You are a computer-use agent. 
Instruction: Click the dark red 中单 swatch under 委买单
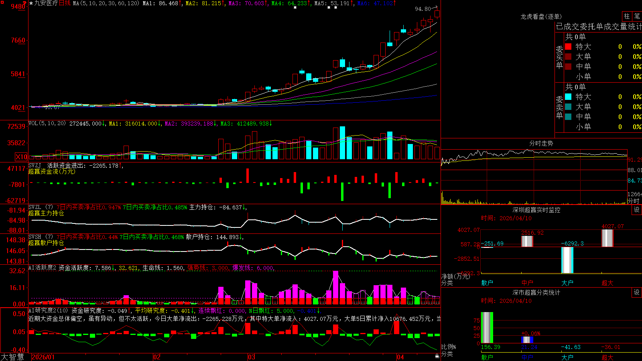pyautogui.click(x=568, y=67)
